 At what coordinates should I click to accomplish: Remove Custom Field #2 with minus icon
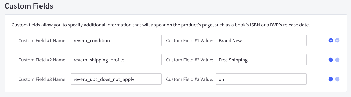(x=337, y=60)
